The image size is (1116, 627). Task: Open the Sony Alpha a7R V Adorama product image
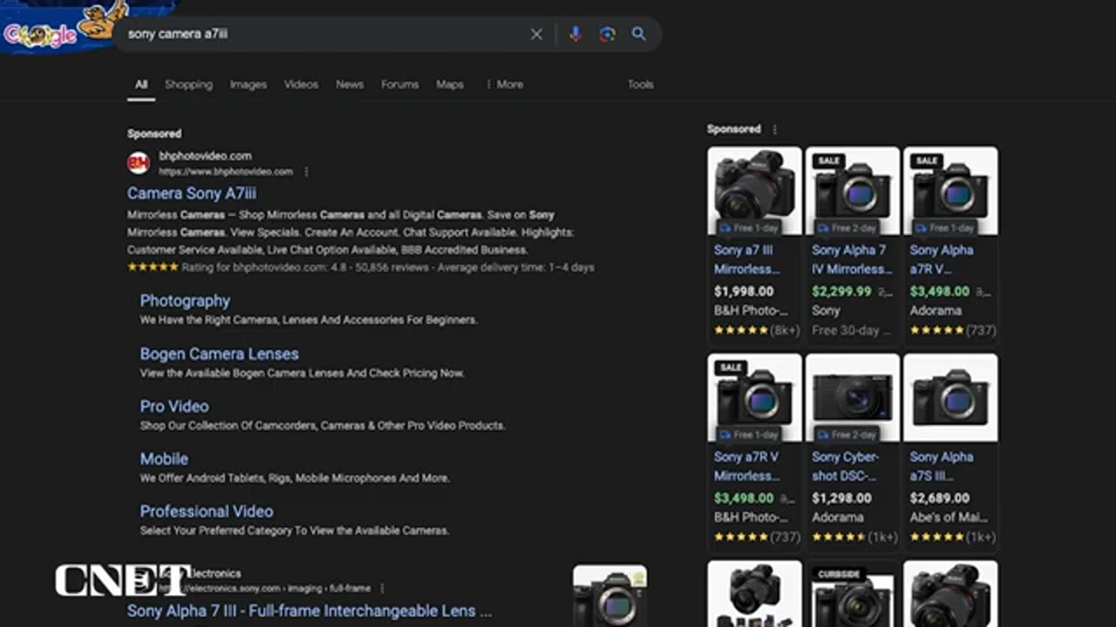click(x=950, y=191)
